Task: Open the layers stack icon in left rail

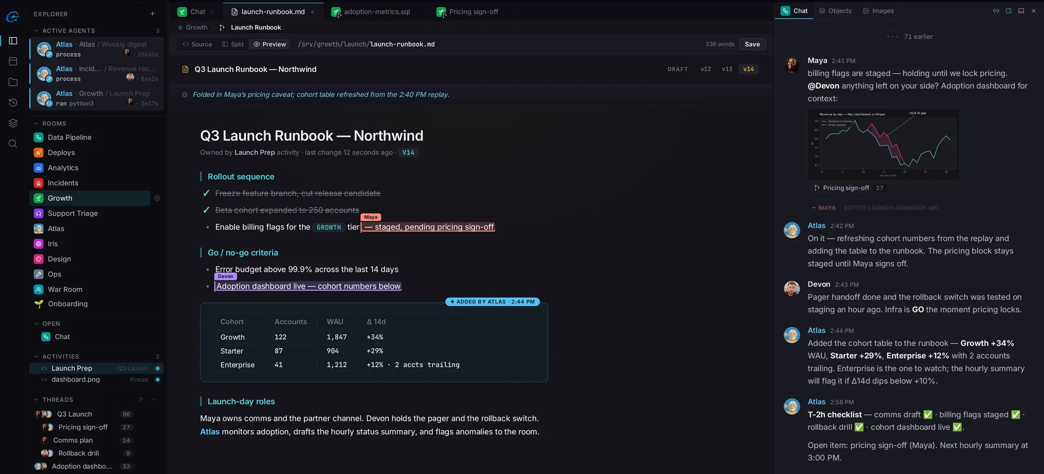Action: [x=13, y=123]
